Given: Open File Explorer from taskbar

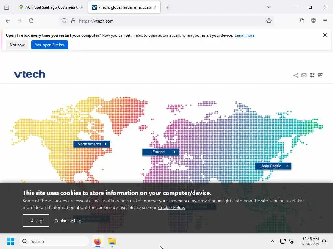Looking at the screenshot, I should [x=112, y=241].
